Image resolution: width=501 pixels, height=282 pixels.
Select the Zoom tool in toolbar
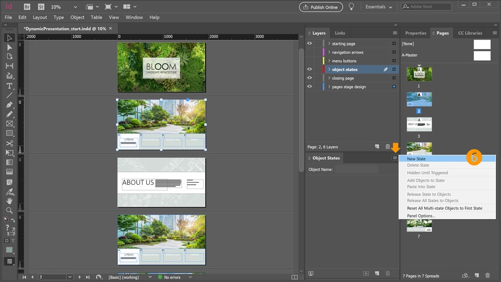pos(9,210)
